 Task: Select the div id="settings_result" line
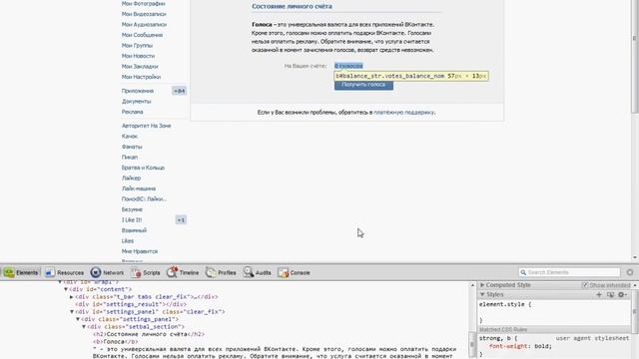131,304
